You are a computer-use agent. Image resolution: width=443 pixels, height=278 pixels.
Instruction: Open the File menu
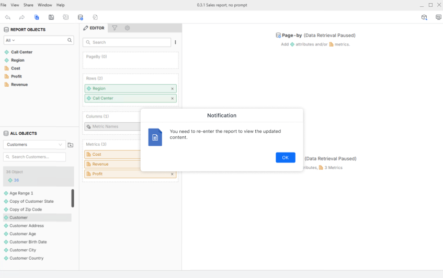[x=3, y=5]
